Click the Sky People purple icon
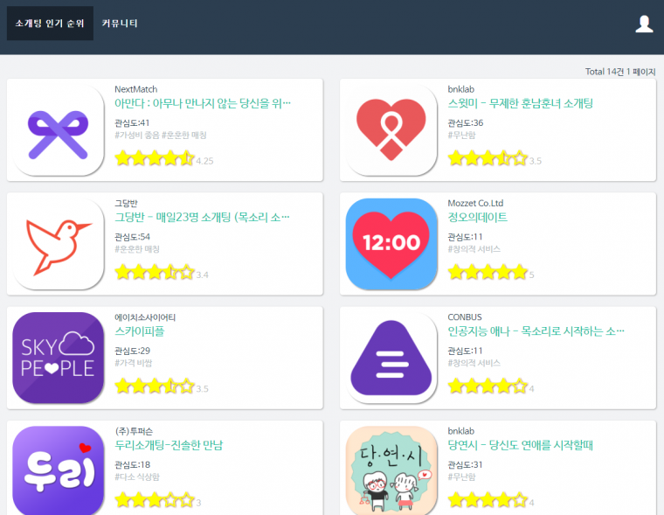Image resolution: width=664 pixels, height=515 pixels. click(x=59, y=358)
